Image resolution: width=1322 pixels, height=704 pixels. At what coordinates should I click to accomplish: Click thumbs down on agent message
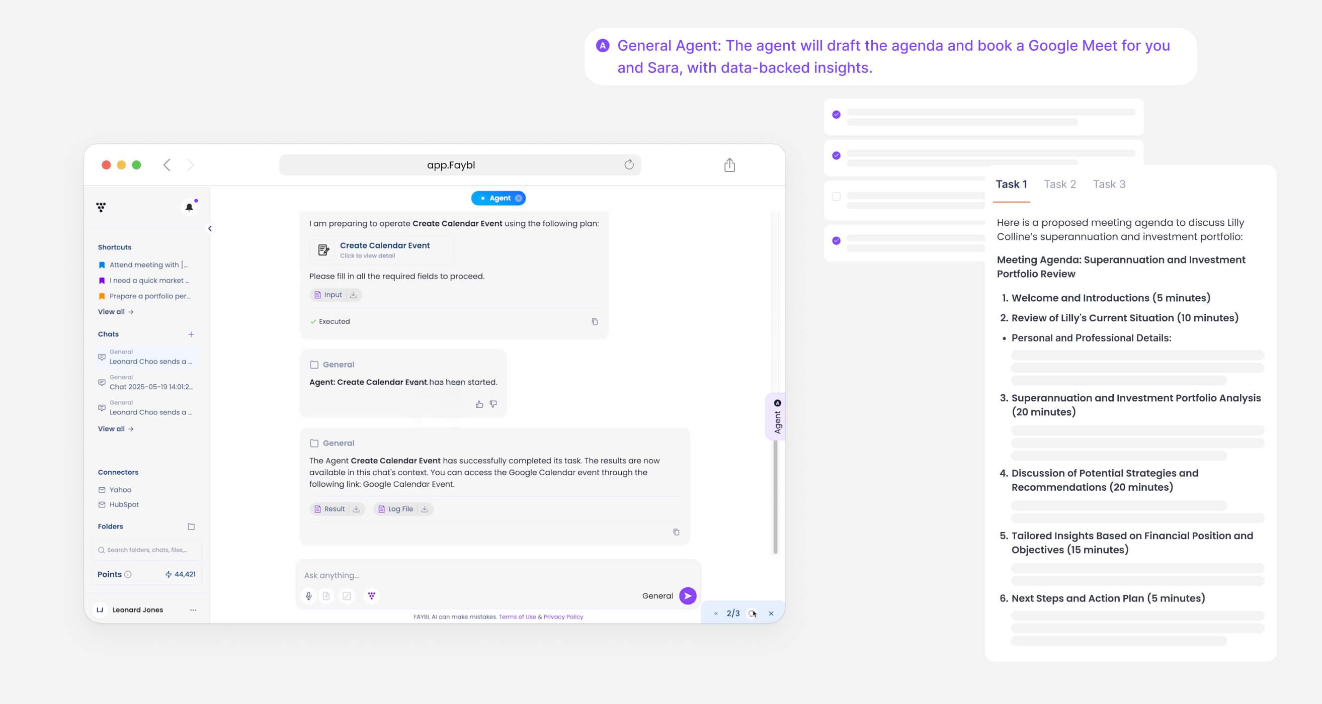(493, 404)
